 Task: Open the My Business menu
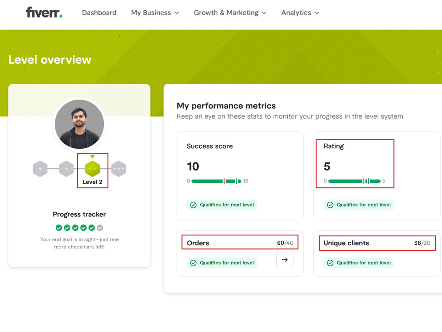pos(155,13)
